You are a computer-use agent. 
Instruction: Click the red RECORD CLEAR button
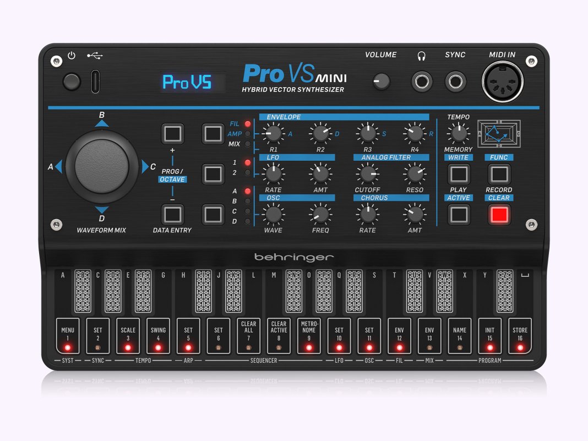[499, 215]
